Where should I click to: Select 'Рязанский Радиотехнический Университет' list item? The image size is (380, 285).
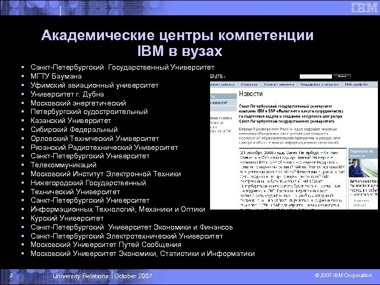(104, 147)
